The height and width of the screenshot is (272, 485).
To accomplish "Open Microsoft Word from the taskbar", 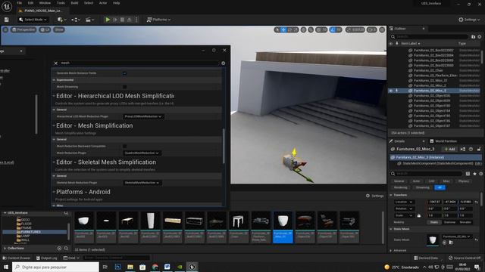I will (167, 267).
